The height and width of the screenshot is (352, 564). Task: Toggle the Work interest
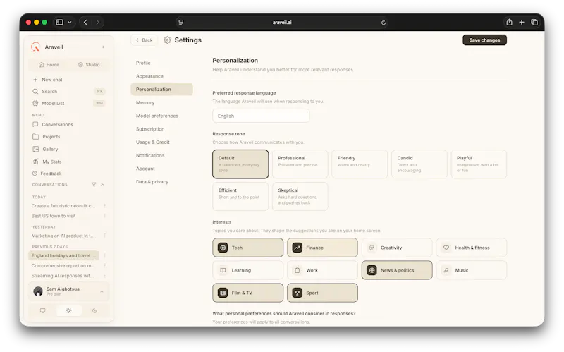coord(322,270)
